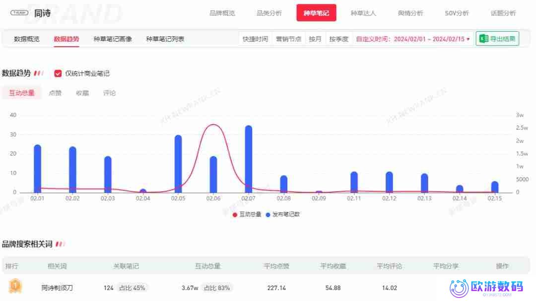This screenshot has width=536, height=301.
Task: Select the 种草笔记 top tab
Action: pyautogui.click(x=316, y=13)
